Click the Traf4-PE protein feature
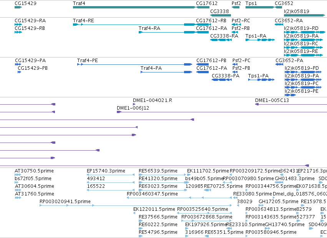 coord(135,64)
